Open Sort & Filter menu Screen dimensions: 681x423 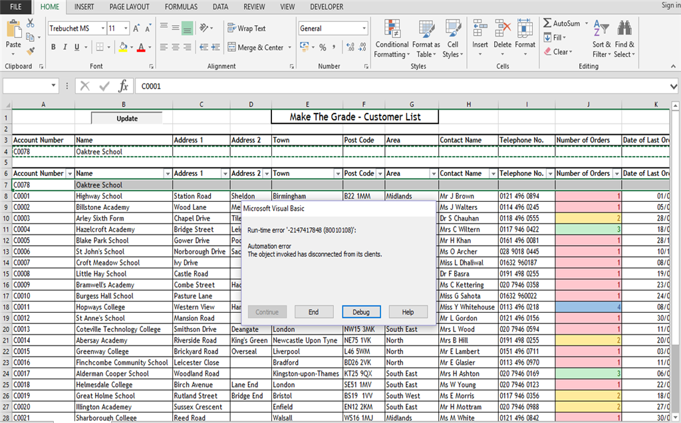click(601, 39)
